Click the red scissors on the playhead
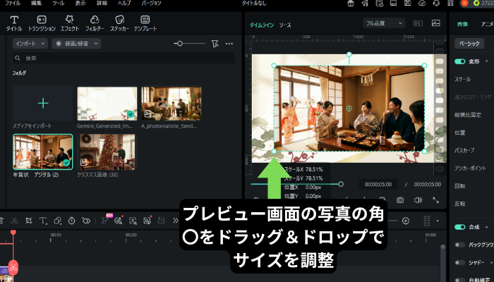 click(x=13, y=268)
